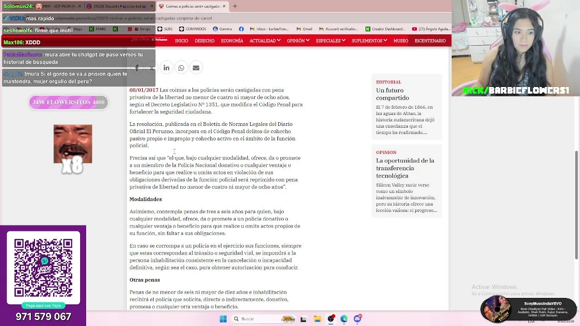Open the Emojis bookmark

pos(140,29)
